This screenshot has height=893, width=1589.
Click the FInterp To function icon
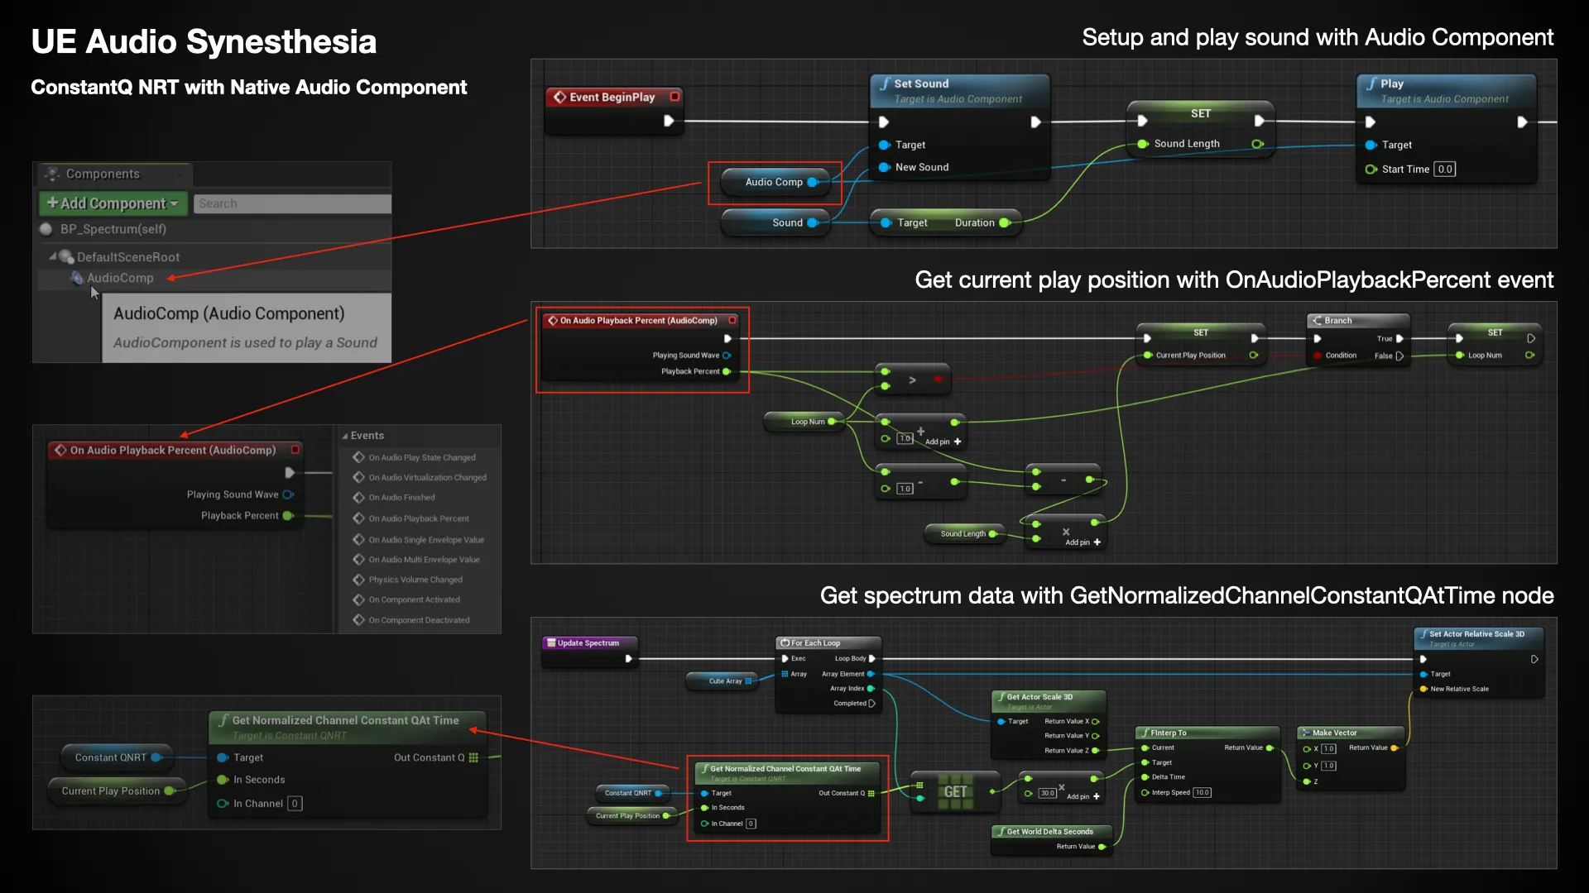point(1145,733)
